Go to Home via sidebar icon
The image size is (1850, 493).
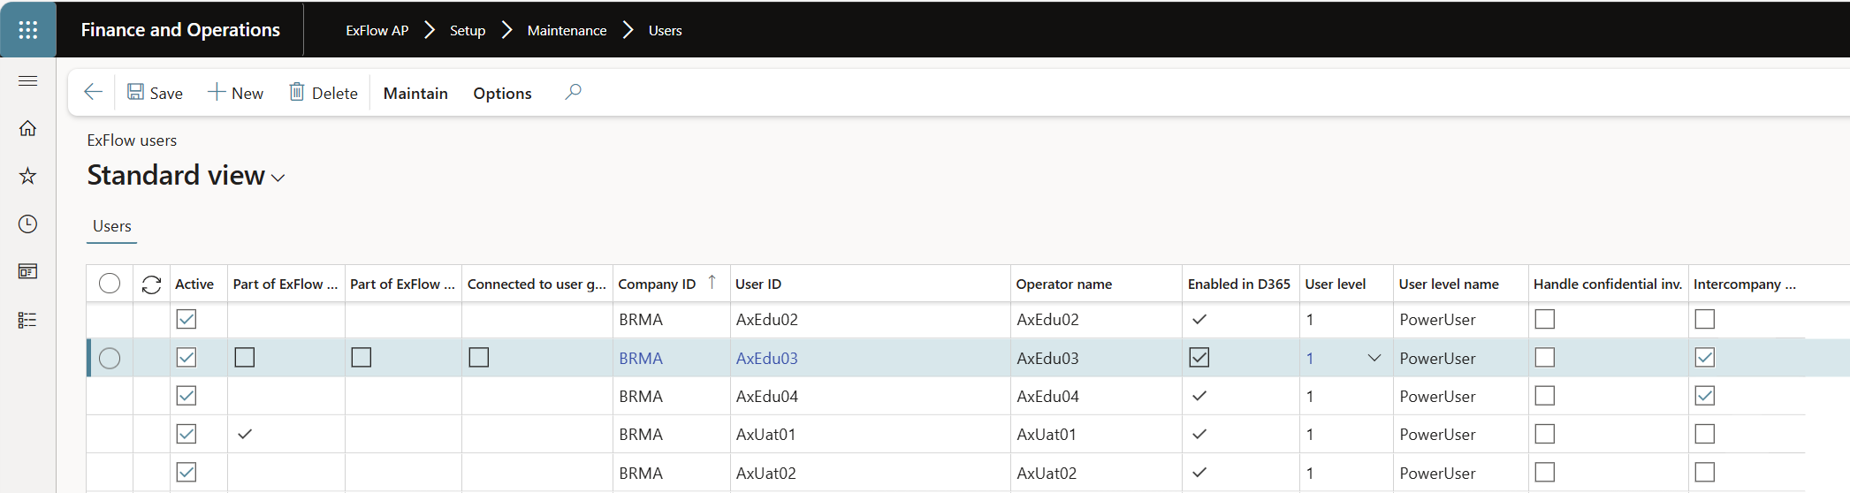pos(27,129)
